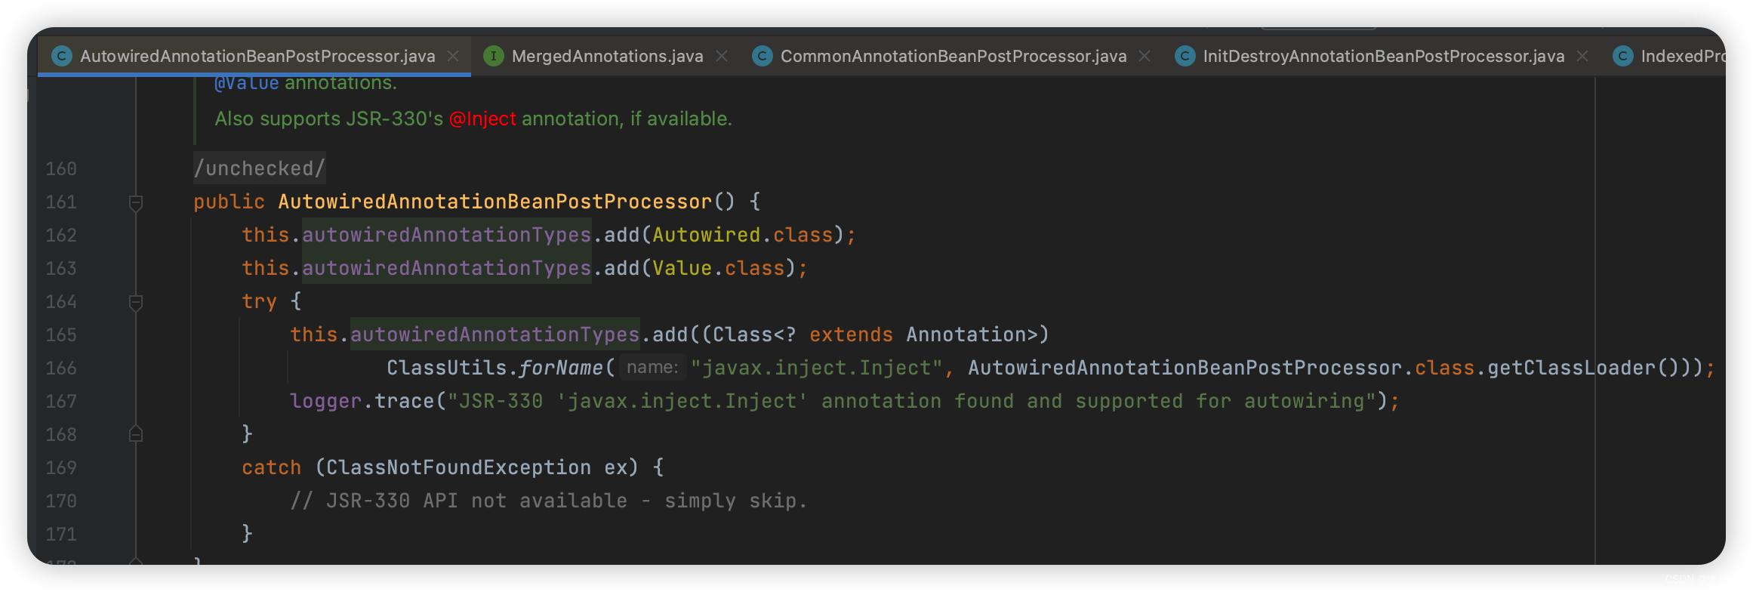The width and height of the screenshot is (1753, 592).
Task: Click the public keyword on line 161
Action: [x=230, y=202]
